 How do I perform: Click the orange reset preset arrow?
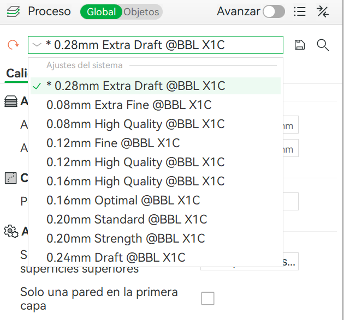pos(13,45)
